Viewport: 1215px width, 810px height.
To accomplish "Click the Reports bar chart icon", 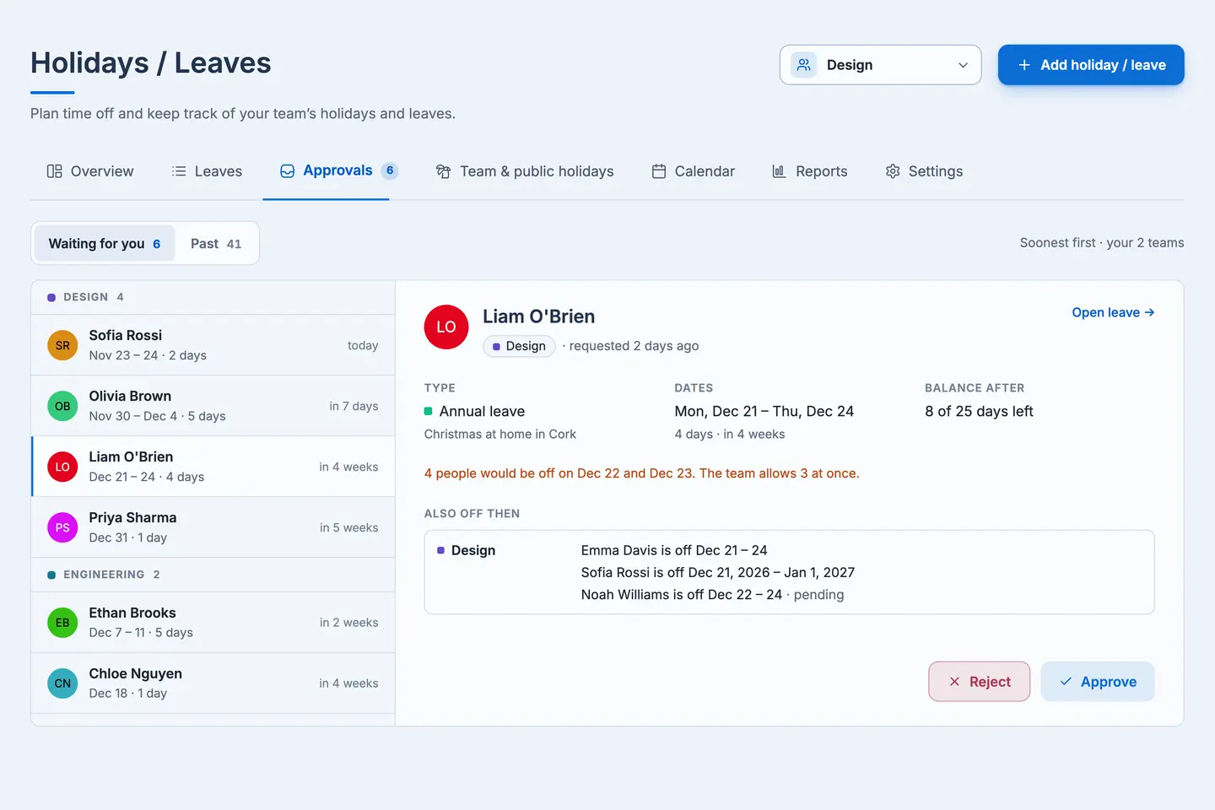I will click(779, 171).
